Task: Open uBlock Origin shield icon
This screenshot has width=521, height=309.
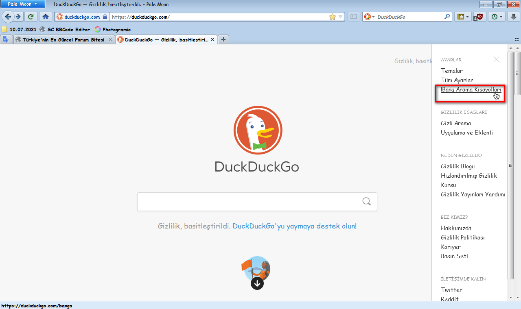Action: [x=479, y=17]
